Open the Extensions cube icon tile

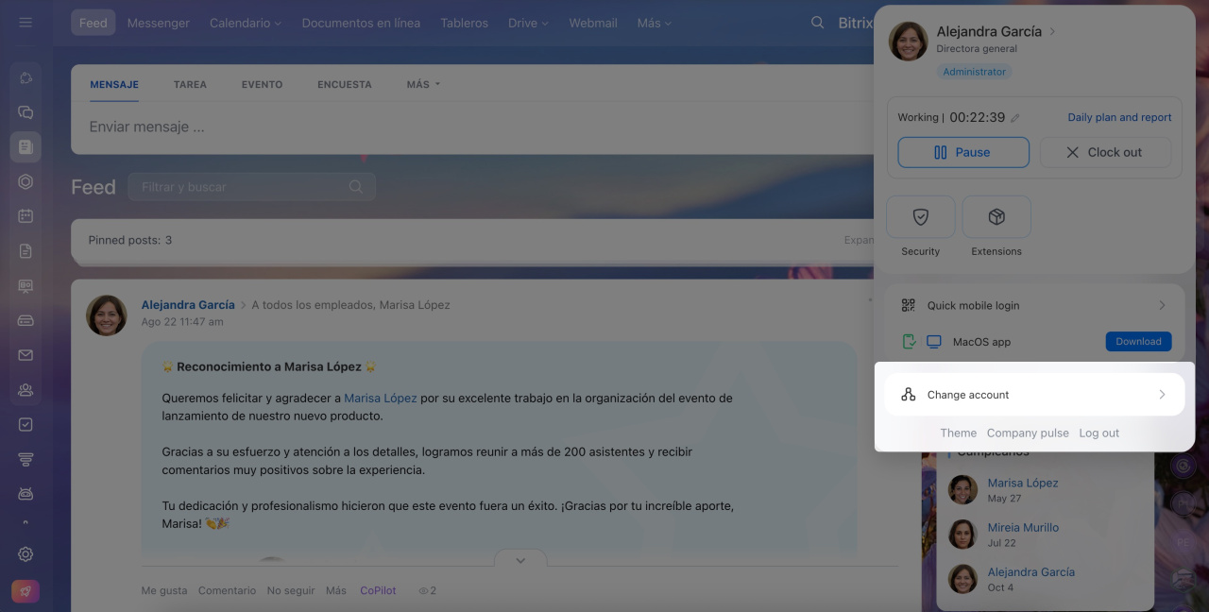click(996, 218)
